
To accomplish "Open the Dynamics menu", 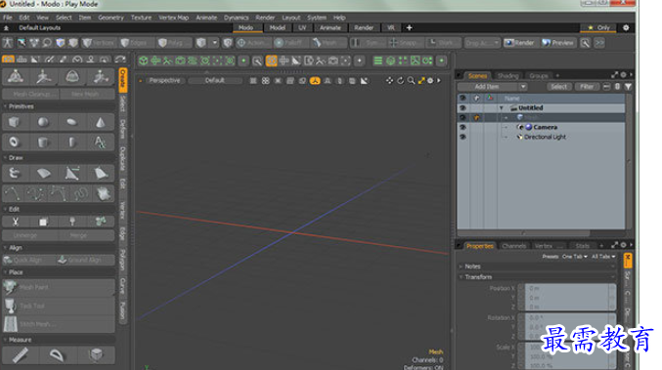I will point(236,18).
